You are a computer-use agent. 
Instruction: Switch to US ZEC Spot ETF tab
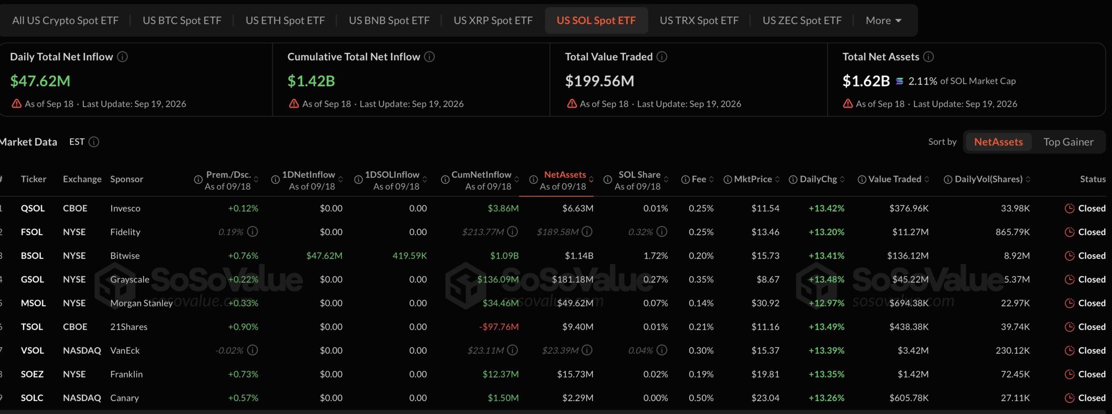(802, 20)
